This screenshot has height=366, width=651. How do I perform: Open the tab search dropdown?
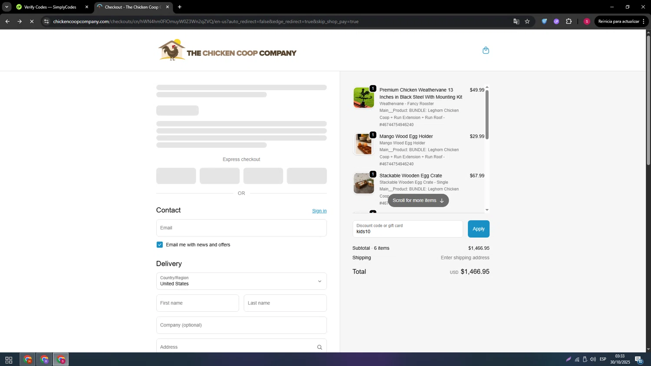pyautogui.click(x=7, y=7)
